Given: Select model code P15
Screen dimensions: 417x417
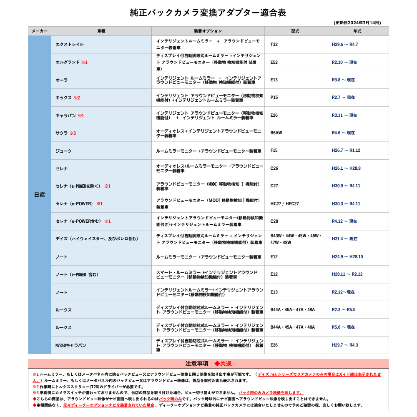Looking at the screenshot, I should point(274,97).
